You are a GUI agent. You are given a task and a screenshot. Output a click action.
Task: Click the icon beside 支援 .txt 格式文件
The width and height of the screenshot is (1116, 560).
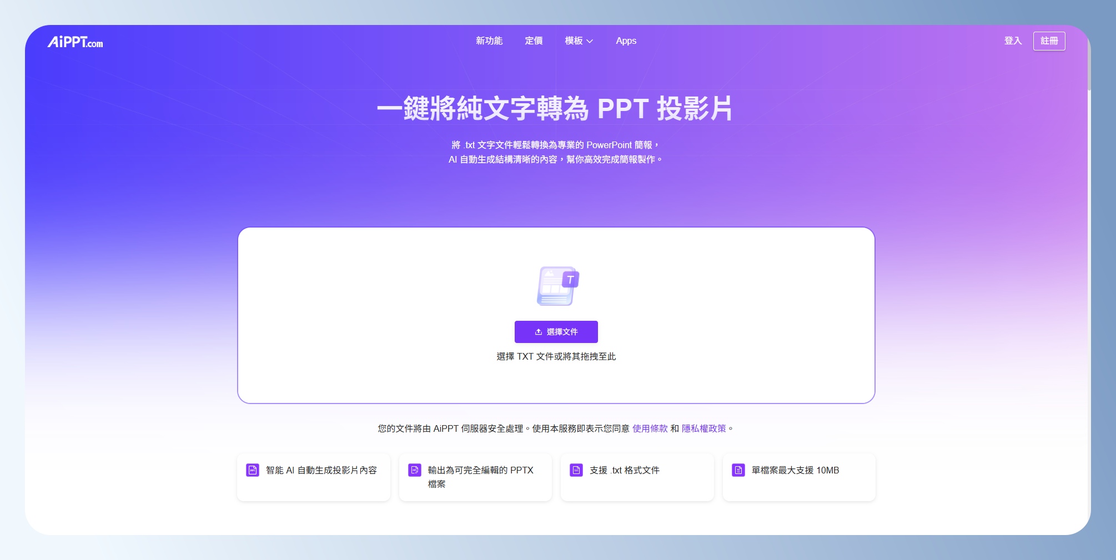[576, 471]
